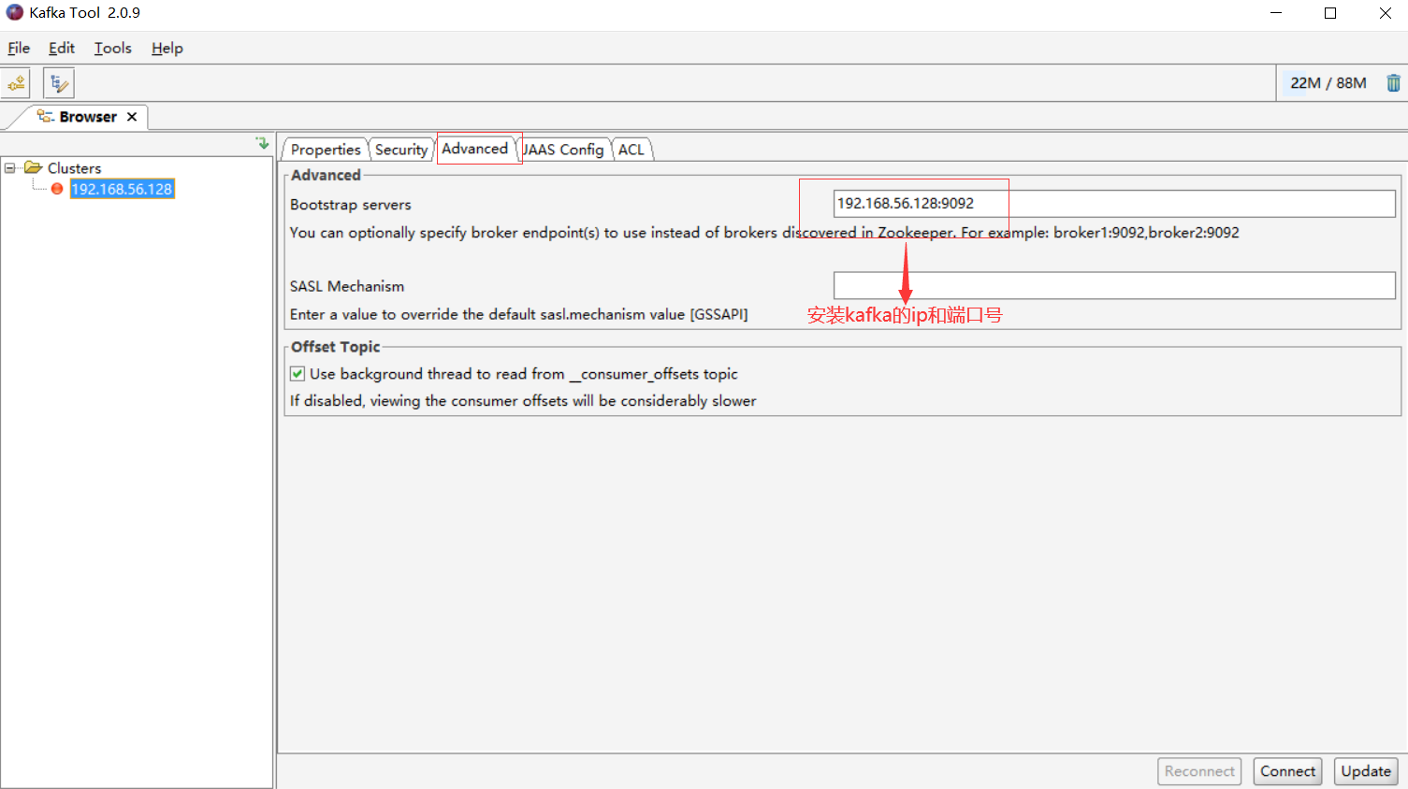This screenshot has width=1408, height=789.
Task: Open the Help menu
Action: (167, 48)
